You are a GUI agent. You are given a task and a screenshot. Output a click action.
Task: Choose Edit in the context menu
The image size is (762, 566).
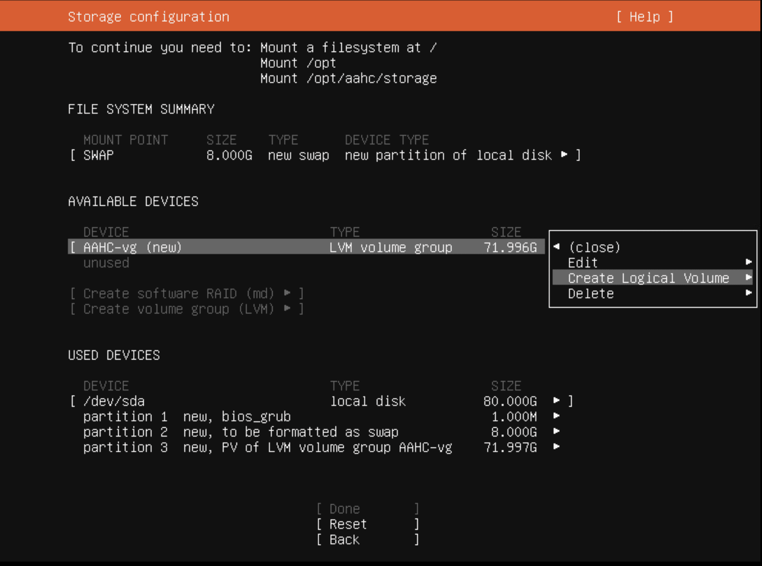point(583,263)
